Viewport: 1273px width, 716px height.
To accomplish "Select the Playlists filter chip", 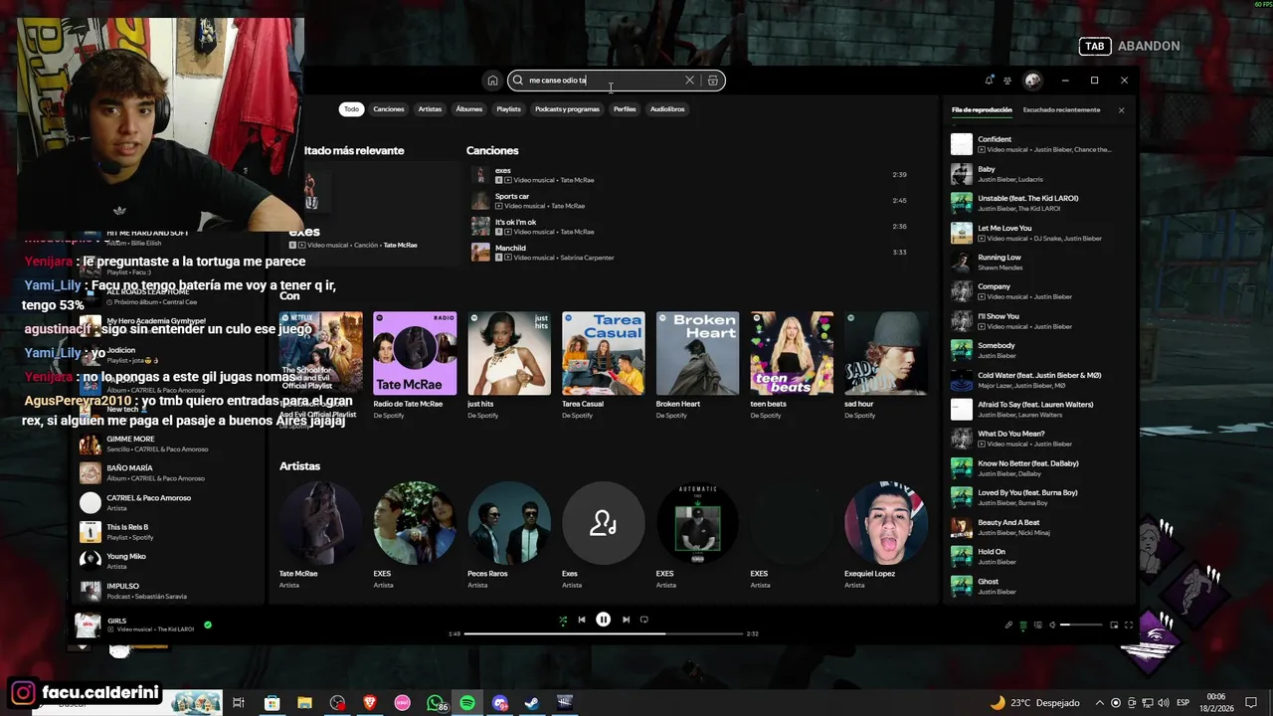I will [x=508, y=109].
